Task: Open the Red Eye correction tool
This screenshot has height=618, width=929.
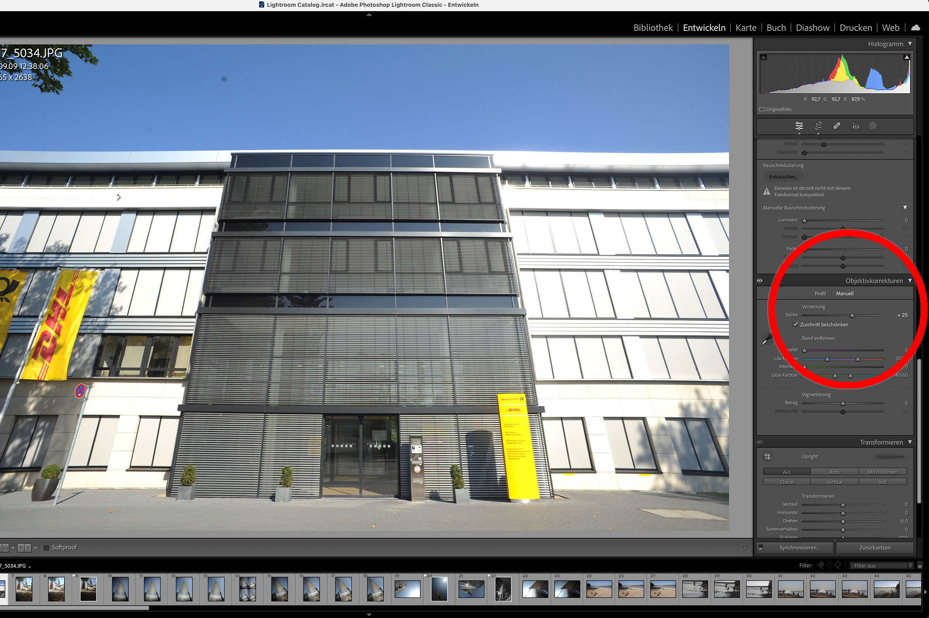Action: click(855, 126)
